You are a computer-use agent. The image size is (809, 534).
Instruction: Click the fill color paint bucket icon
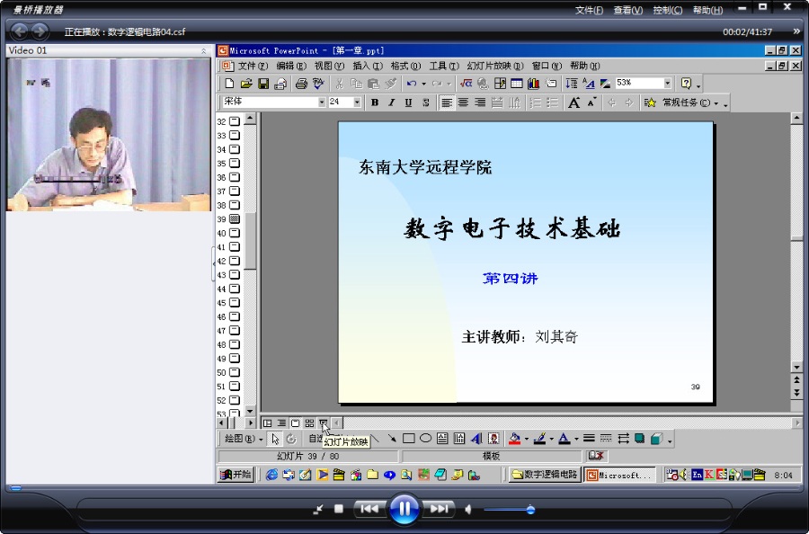[514, 439]
